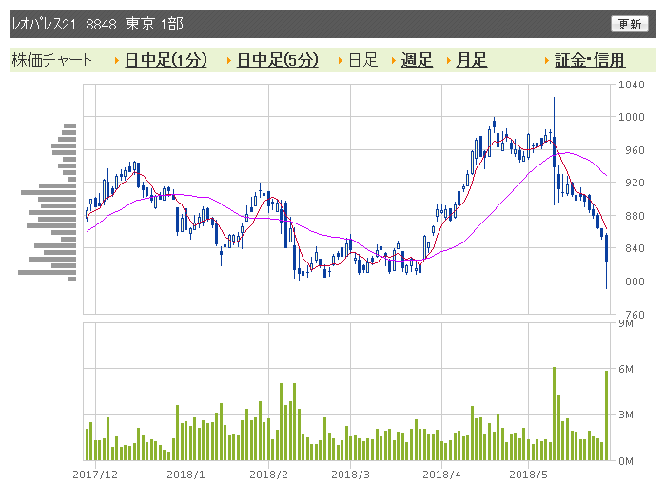Click orange arrow before 日中足(1分)

pyautogui.click(x=117, y=61)
